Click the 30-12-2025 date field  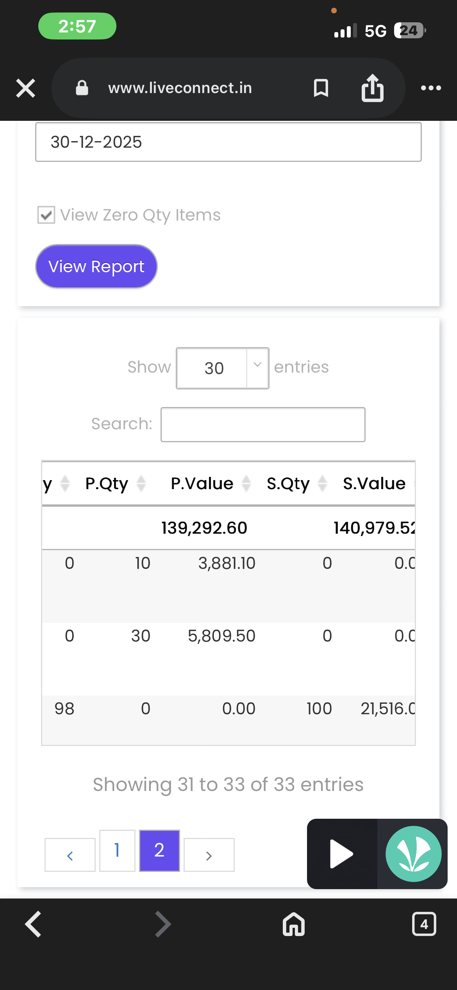(228, 142)
